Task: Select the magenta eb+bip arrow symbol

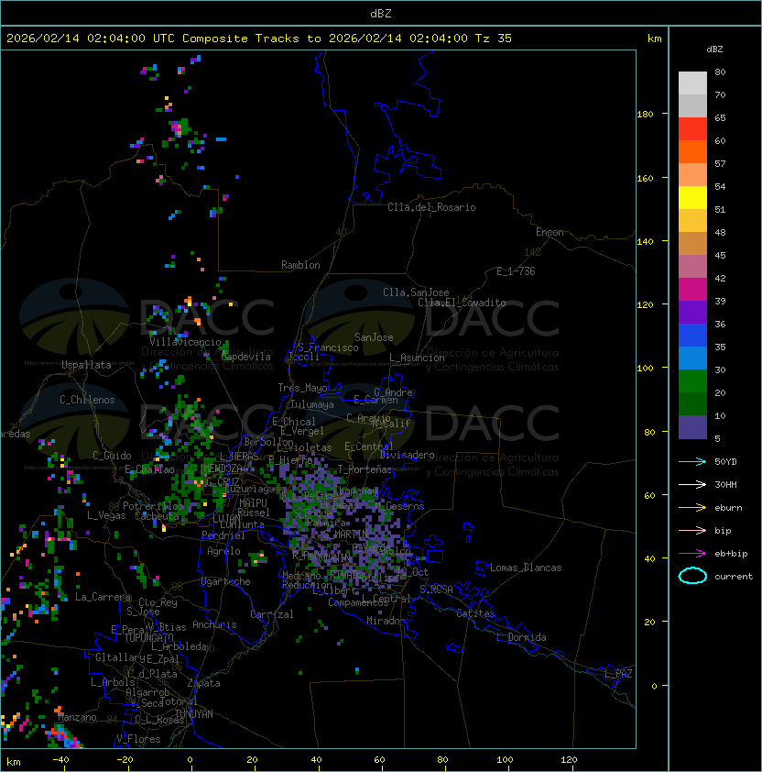Action: [x=692, y=553]
